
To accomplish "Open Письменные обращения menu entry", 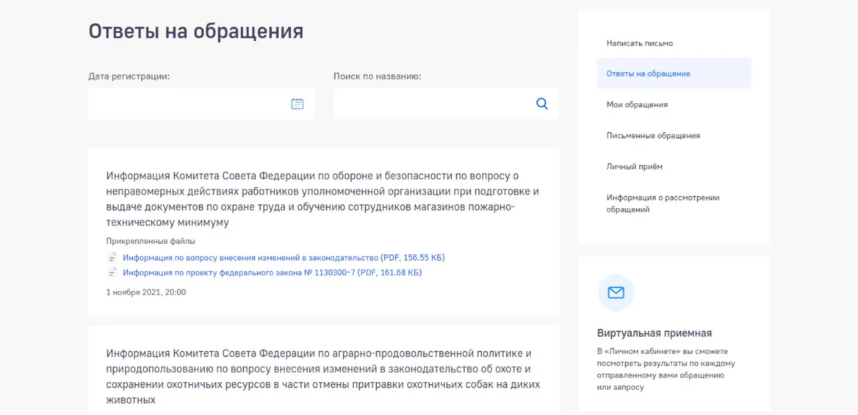I will click(x=653, y=135).
